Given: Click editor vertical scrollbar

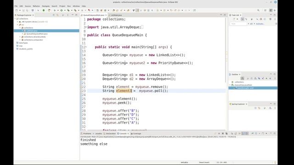Looking at the screenshot, I should click(x=226, y=50).
